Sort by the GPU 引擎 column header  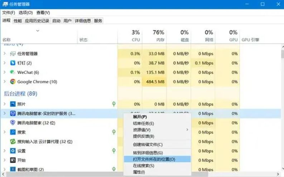[250, 40]
